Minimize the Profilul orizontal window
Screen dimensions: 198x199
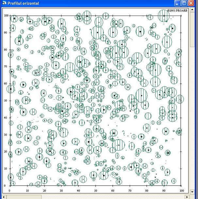pos(177,3)
